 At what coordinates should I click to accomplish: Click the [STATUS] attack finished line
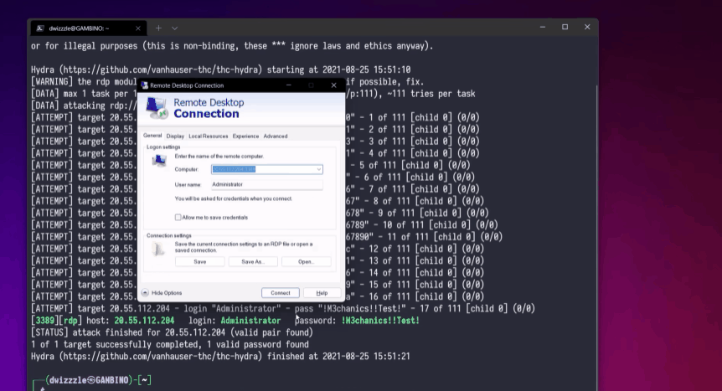(x=172, y=332)
